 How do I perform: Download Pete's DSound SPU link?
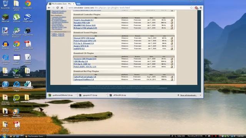pos(85,41)
